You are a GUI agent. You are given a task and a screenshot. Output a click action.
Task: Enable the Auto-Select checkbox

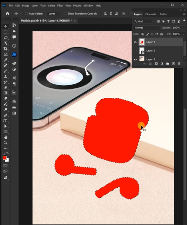click(x=26, y=14)
